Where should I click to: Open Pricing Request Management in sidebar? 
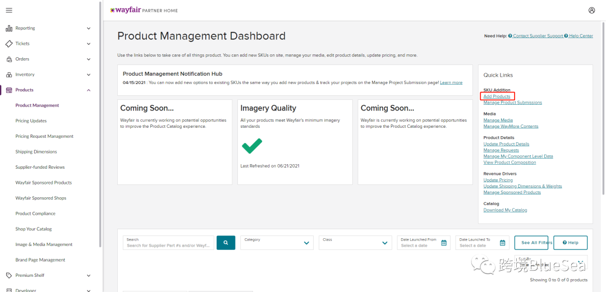pyautogui.click(x=44, y=136)
